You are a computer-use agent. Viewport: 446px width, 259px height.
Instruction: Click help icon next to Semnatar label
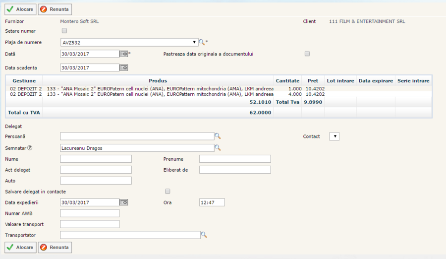tap(30, 147)
